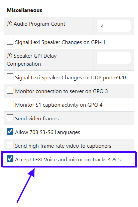Tick Send high frame rate video to captioners checkbox
138x207 pixels.
tap(10, 145)
